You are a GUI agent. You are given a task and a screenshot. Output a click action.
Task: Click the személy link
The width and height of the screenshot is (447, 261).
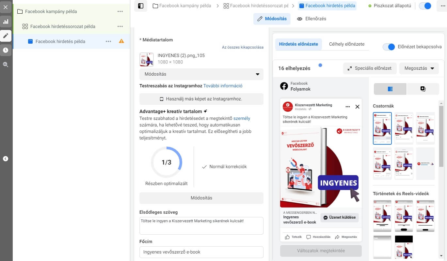242,119
